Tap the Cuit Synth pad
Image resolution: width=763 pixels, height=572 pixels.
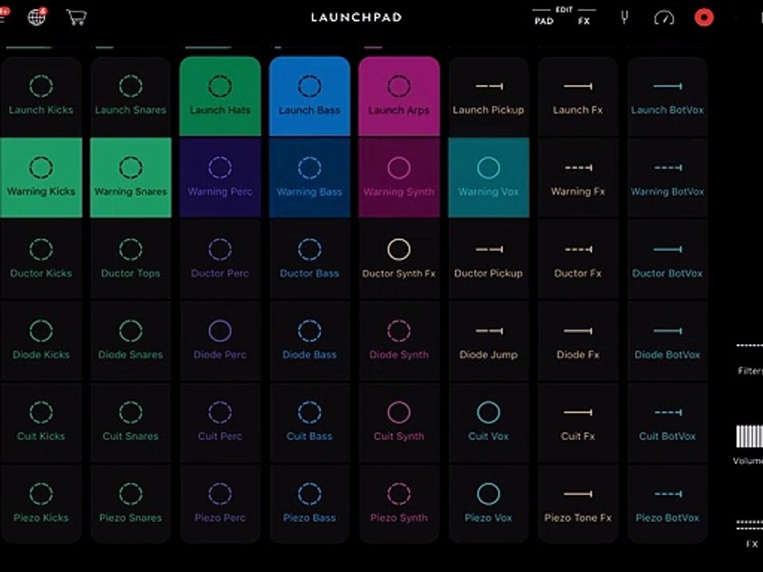point(399,422)
